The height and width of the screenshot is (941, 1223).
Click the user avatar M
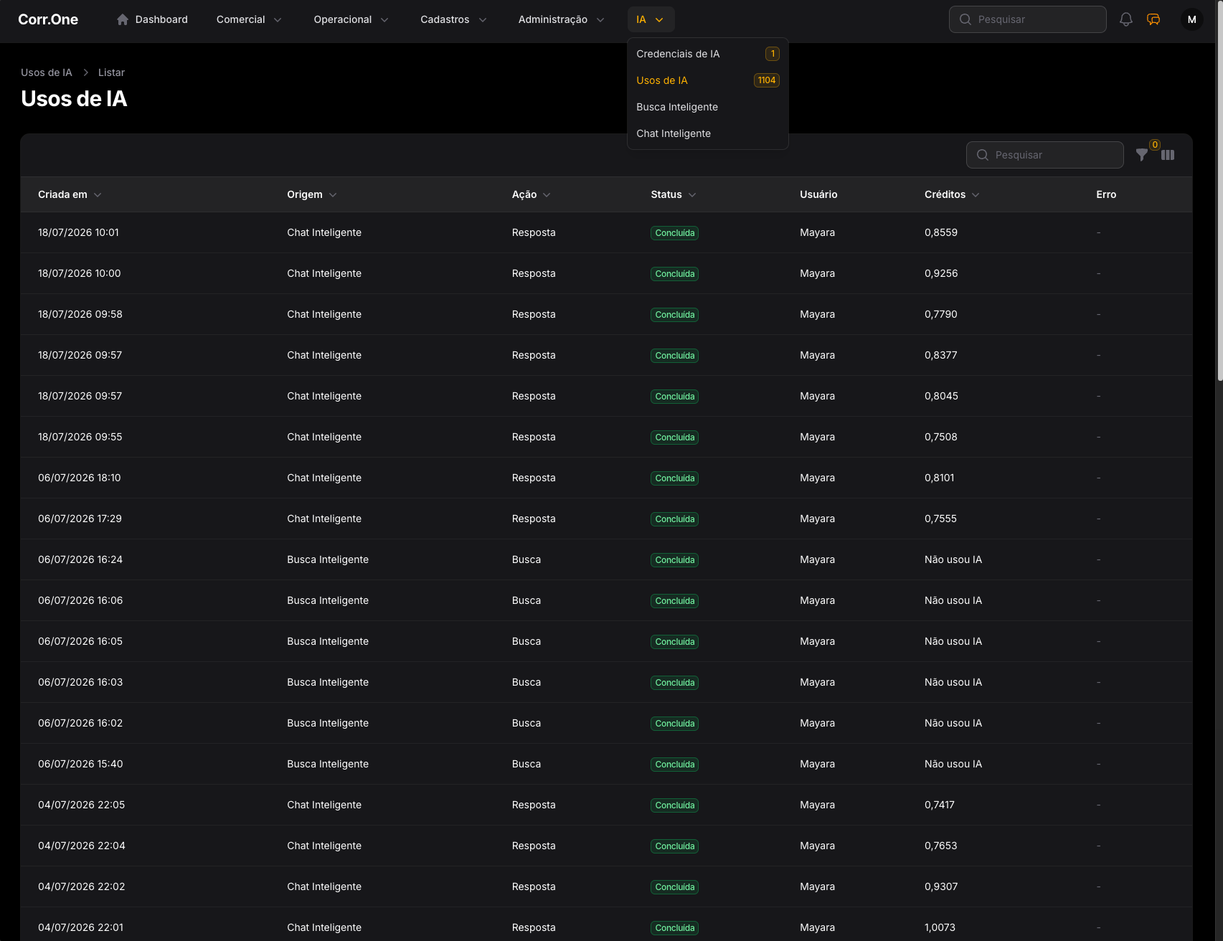pyautogui.click(x=1192, y=19)
